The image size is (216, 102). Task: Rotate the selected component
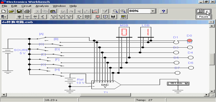point(64,11)
